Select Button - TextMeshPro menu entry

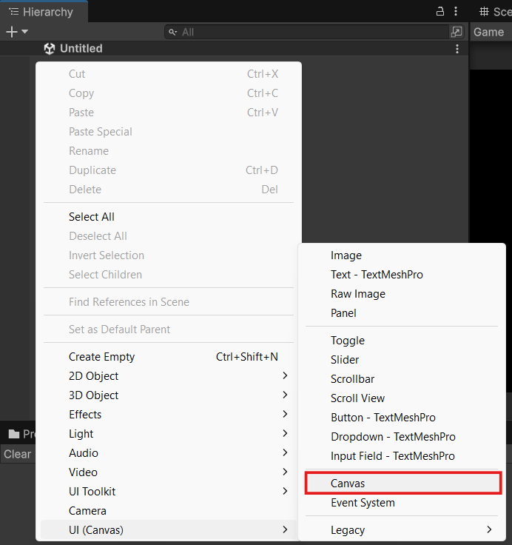tap(383, 418)
